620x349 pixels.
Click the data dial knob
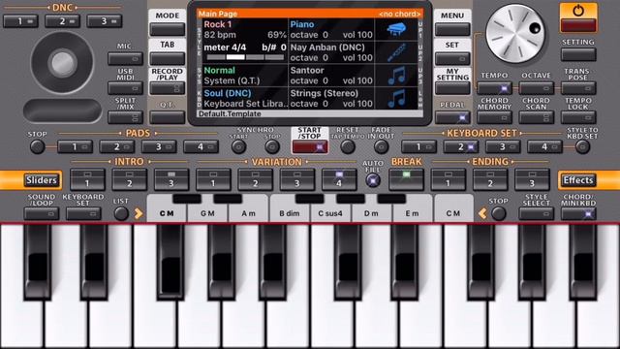(x=515, y=34)
